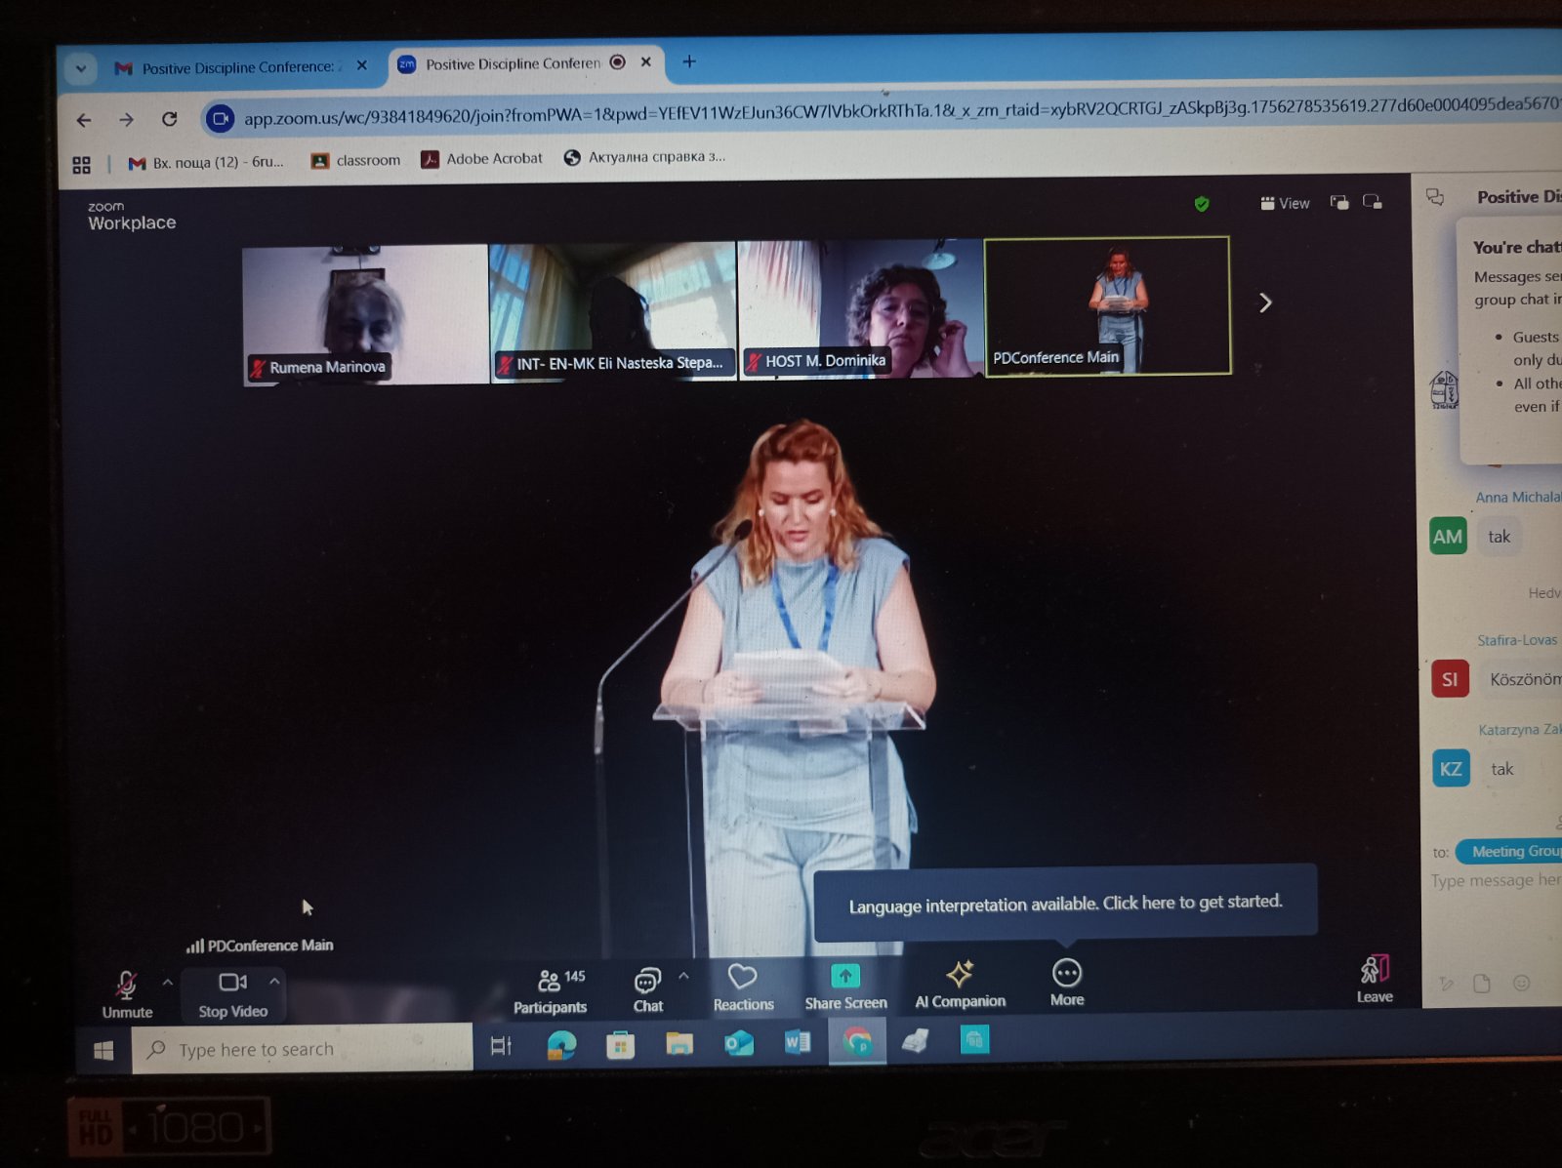Open the Reactions menu

coord(743,987)
